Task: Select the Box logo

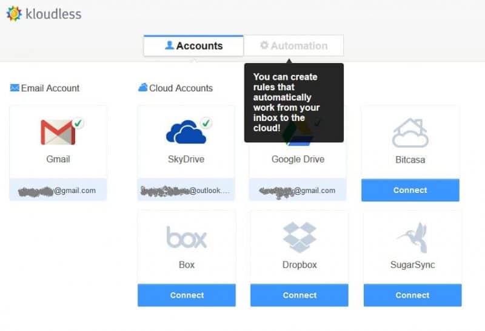Action: [x=187, y=237]
